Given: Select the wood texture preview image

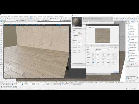Looking at the screenshot, I should pos(103,36).
